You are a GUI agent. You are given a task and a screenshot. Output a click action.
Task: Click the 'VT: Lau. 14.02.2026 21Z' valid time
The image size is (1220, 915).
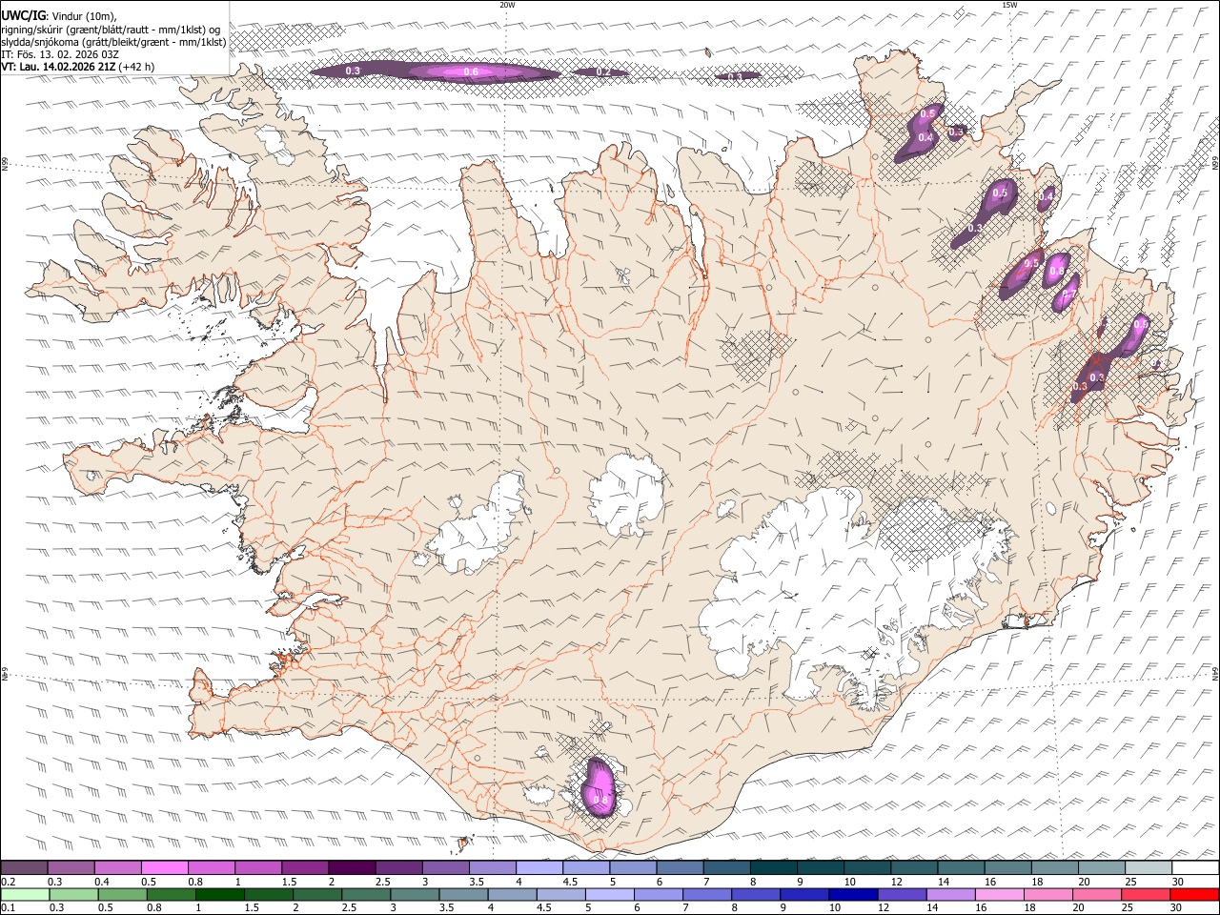[59, 67]
